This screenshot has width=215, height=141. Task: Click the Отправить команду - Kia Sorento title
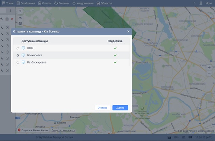coord(36,31)
